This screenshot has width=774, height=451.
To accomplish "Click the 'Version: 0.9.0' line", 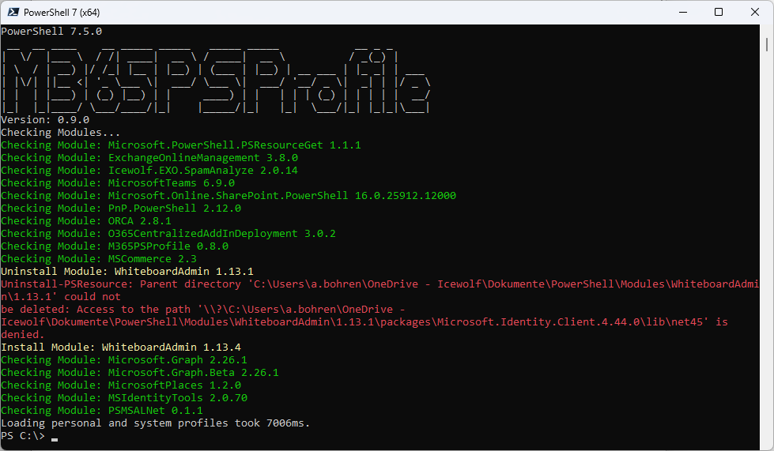I will click(x=45, y=120).
